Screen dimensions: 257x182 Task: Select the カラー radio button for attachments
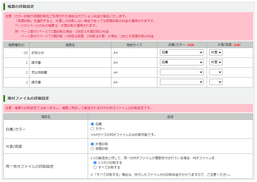pos(92,129)
